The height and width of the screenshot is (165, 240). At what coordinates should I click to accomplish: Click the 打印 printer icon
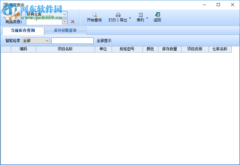tap(118, 15)
